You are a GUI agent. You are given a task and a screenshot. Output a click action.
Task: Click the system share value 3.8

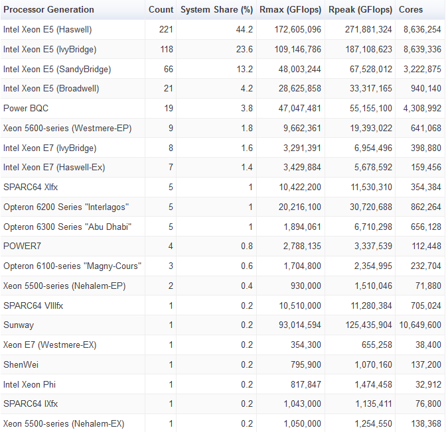[247, 108]
